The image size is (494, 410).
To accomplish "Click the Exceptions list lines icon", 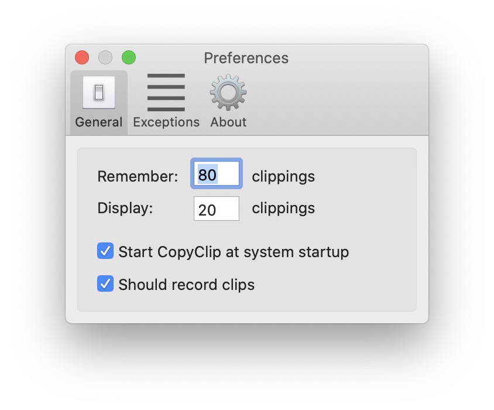I will (166, 93).
